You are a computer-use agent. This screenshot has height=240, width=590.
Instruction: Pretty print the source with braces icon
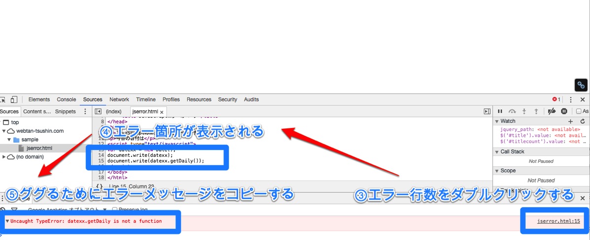point(99,186)
